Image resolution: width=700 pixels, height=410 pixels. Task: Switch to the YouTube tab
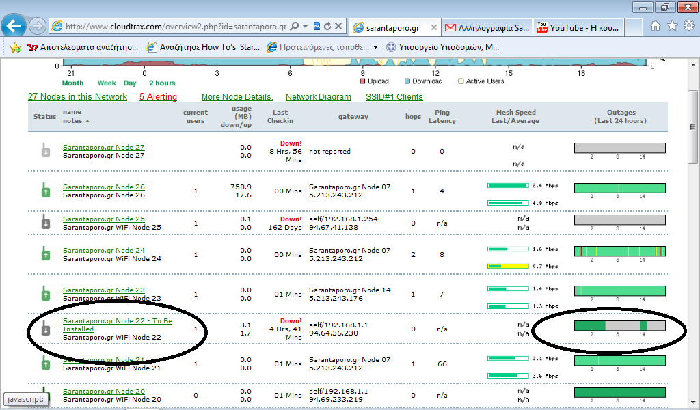(x=578, y=27)
